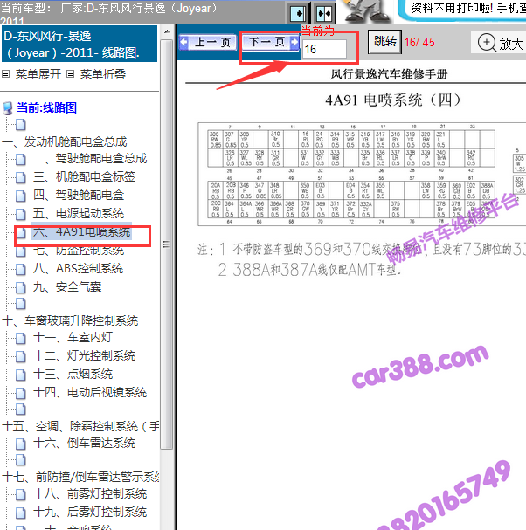Click the 跳转 jump button

385,42
